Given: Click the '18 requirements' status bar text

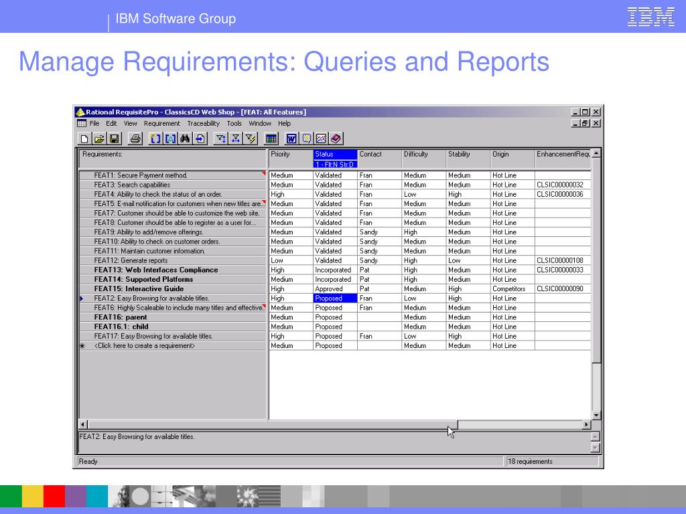Looking at the screenshot, I should [530, 462].
